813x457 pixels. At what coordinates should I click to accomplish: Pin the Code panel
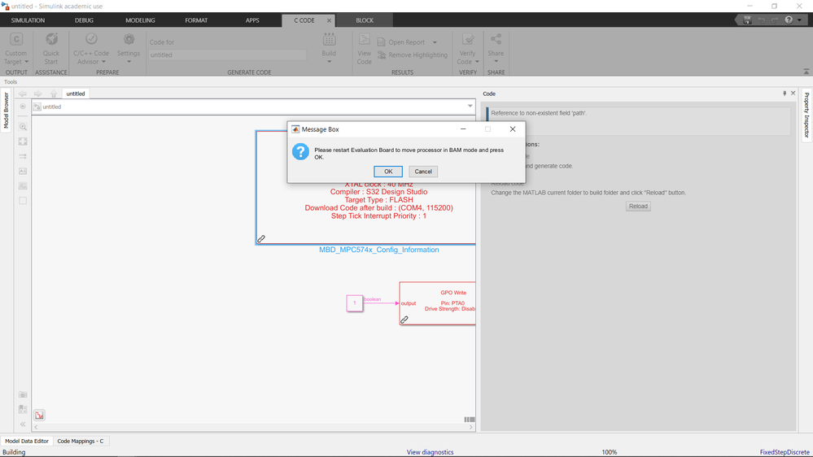tap(785, 94)
